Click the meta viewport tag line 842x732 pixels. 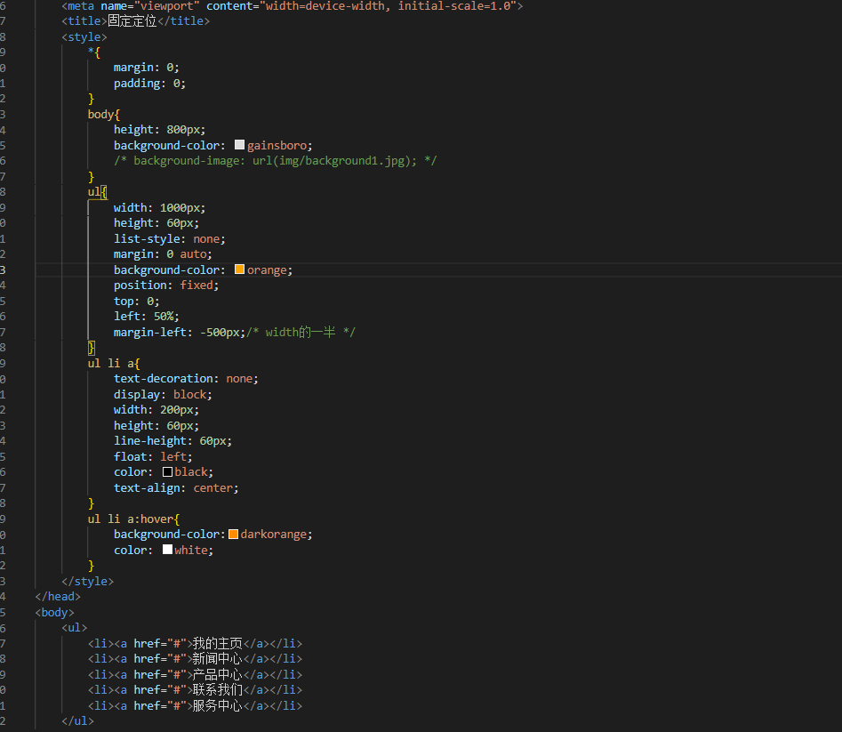[x=292, y=6]
